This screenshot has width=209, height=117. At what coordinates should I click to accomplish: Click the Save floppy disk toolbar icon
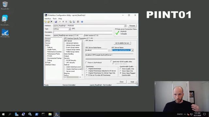(56, 22)
